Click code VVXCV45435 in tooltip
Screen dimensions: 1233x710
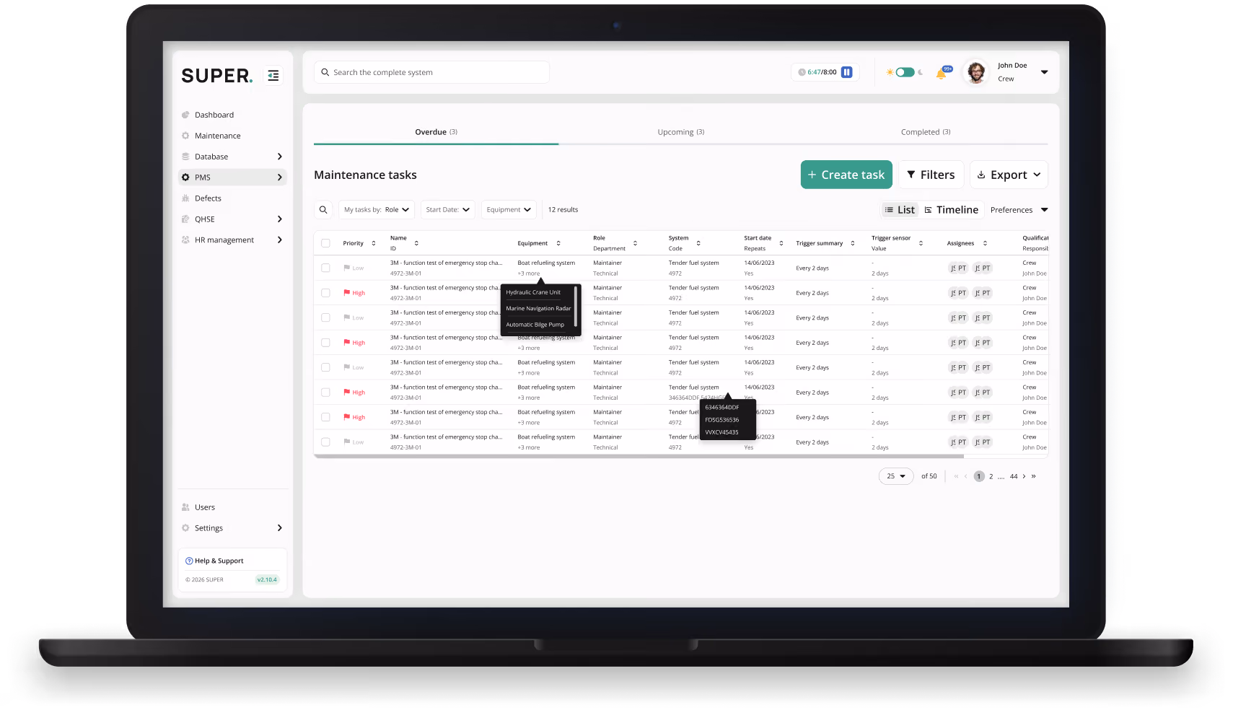721,432
